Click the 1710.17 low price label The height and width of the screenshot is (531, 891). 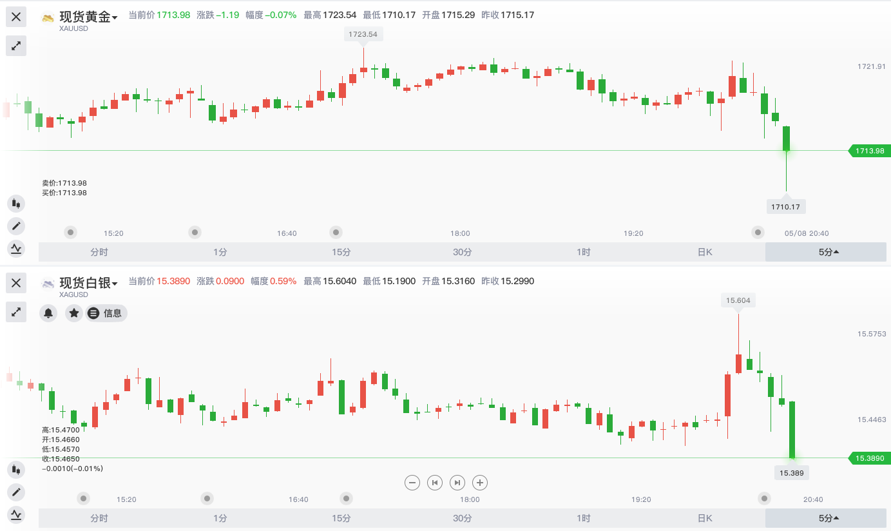(x=785, y=207)
